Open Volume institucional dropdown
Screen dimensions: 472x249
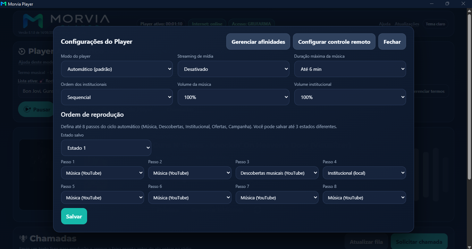pos(350,97)
